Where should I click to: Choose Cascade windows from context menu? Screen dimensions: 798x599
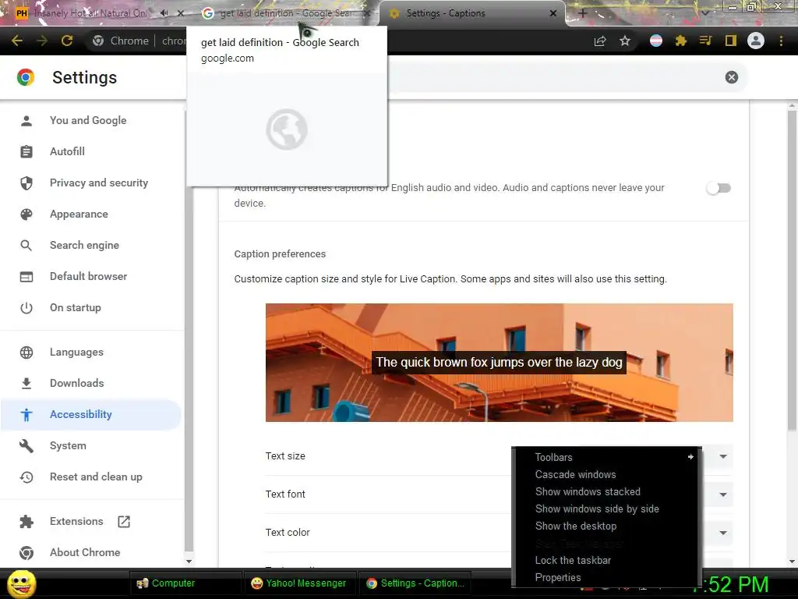[606, 475]
